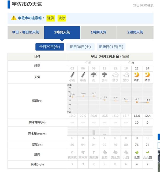Click the 降水確率(%) row label
This screenshot has width=160, height=172.
(x=37, y=123)
